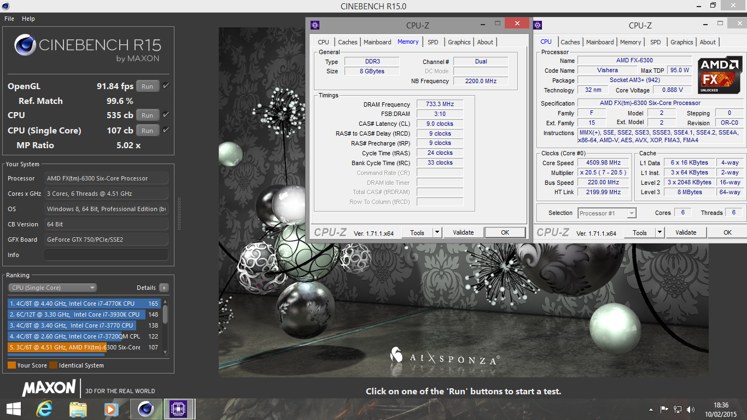Click CPU-Z CPU window title icon

pyautogui.click(x=538, y=25)
